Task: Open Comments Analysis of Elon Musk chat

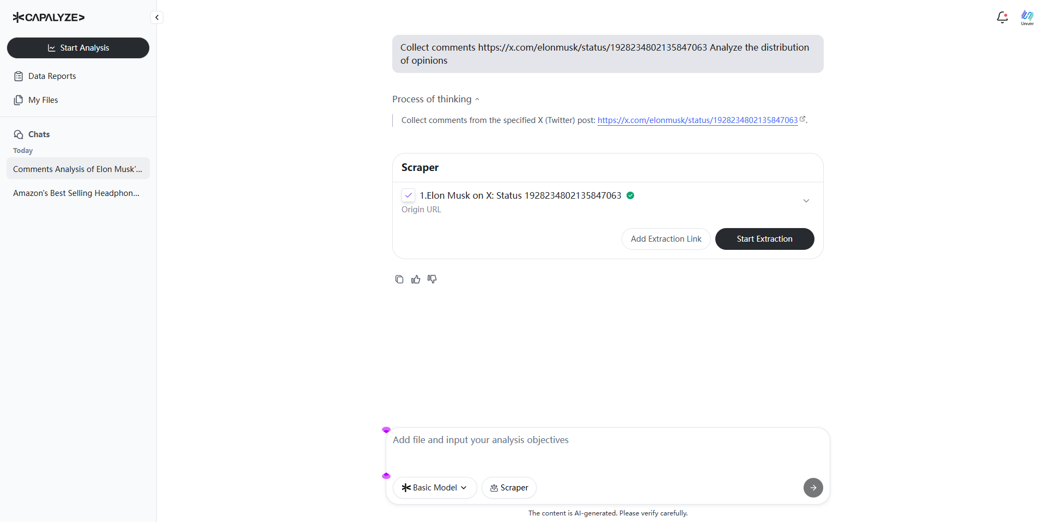Action: tap(78, 169)
